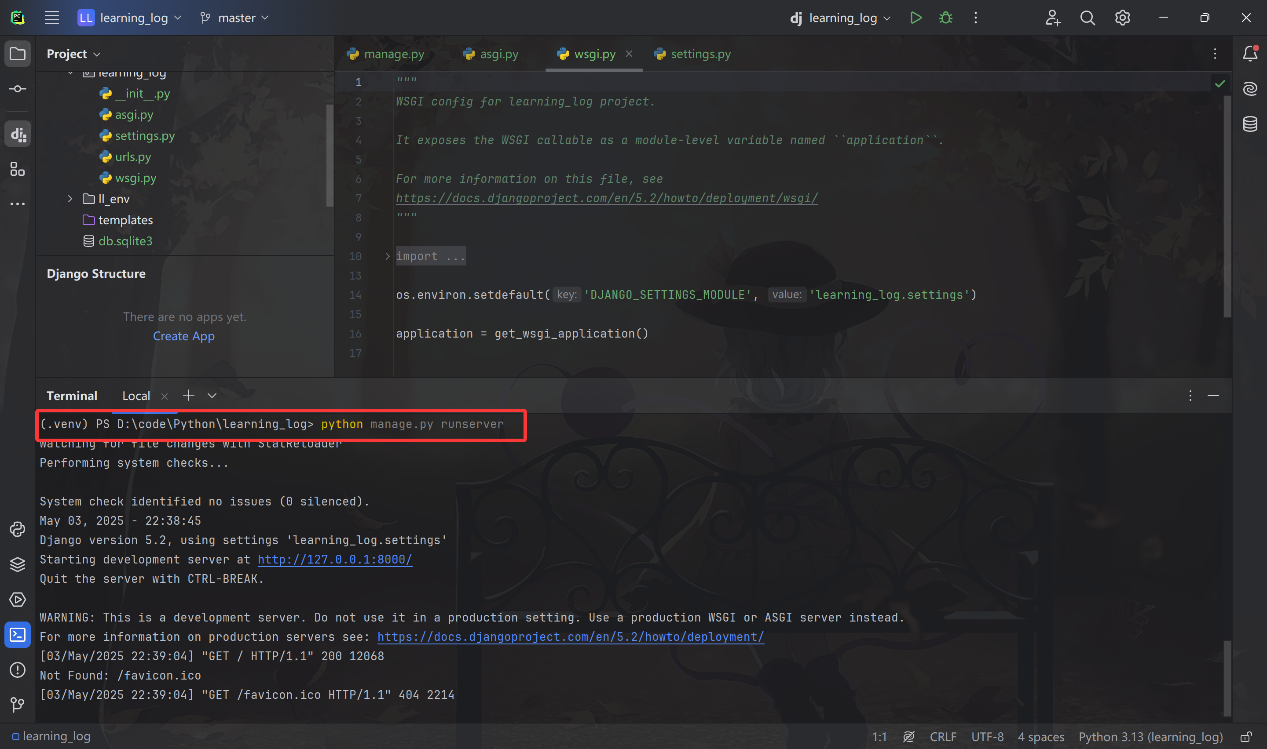
Task: Open Git version control tool window
Action: (x=18, y=704)
